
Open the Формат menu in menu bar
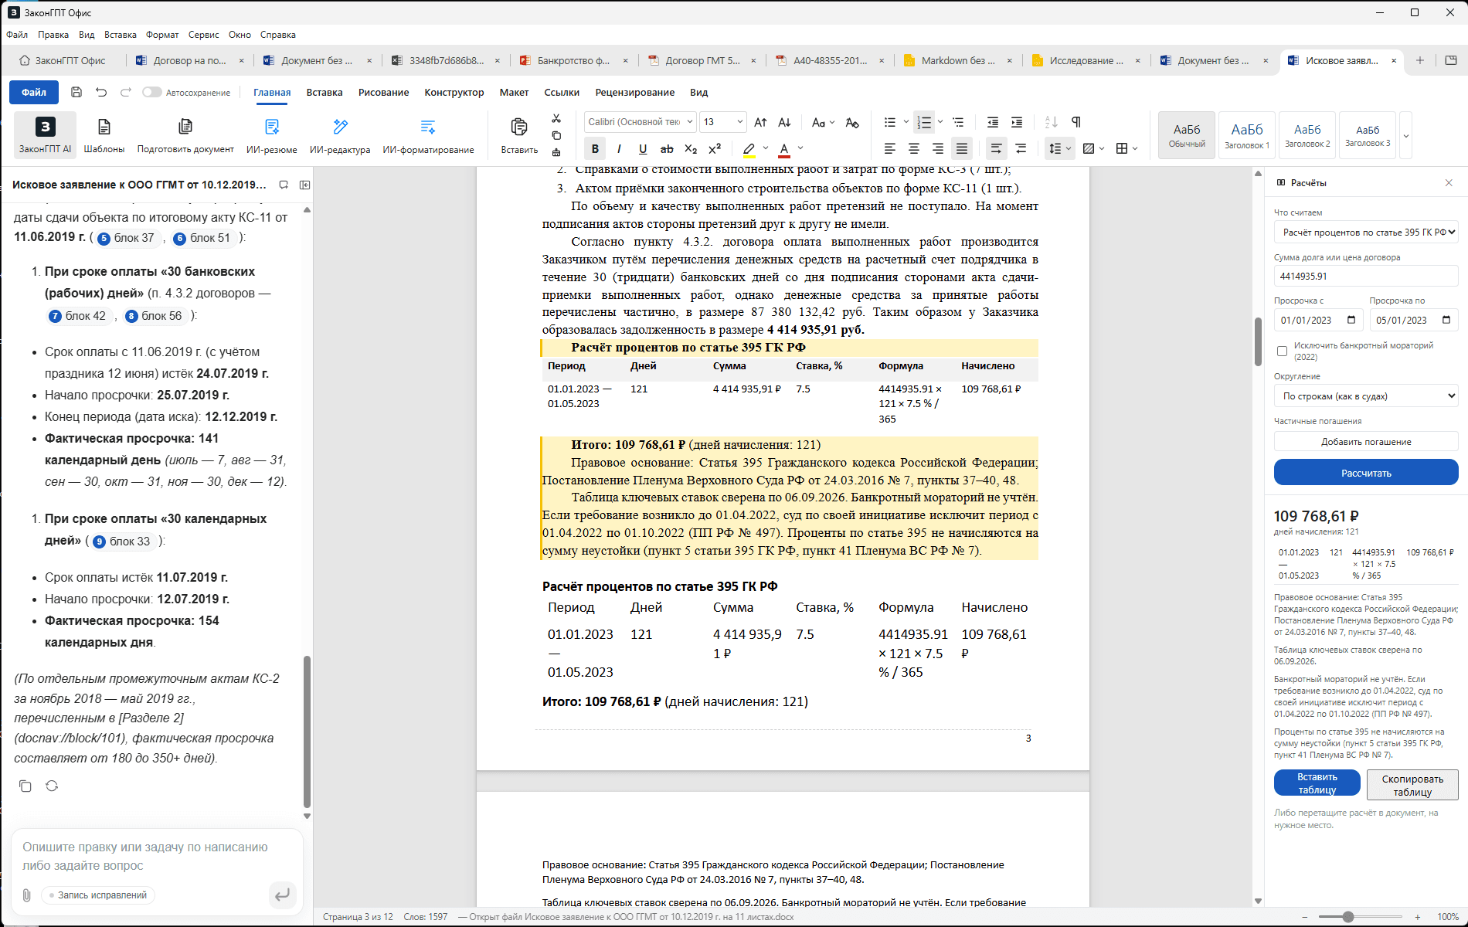[162, 35]
